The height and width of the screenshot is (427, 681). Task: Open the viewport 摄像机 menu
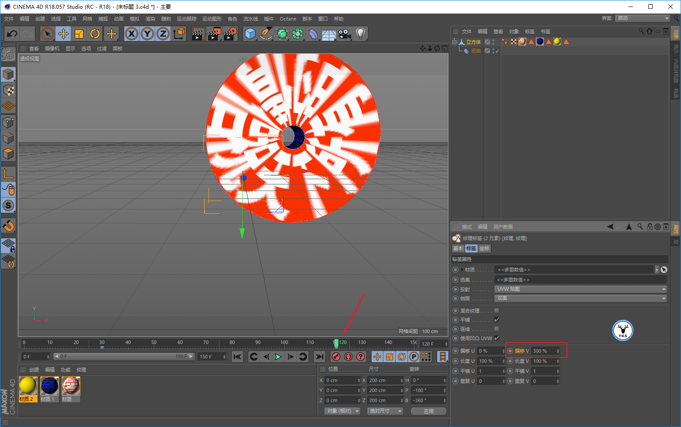pos(52,49)
